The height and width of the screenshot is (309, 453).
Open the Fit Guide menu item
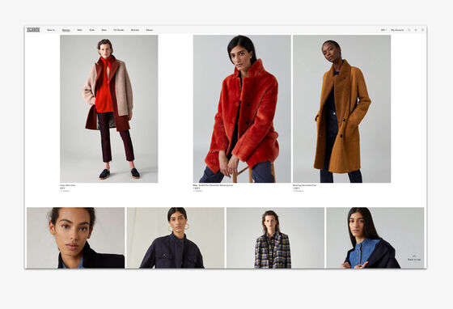tap(119, 30)
